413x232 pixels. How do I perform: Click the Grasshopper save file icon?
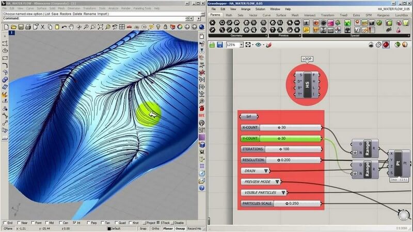(x=220, y=45)
